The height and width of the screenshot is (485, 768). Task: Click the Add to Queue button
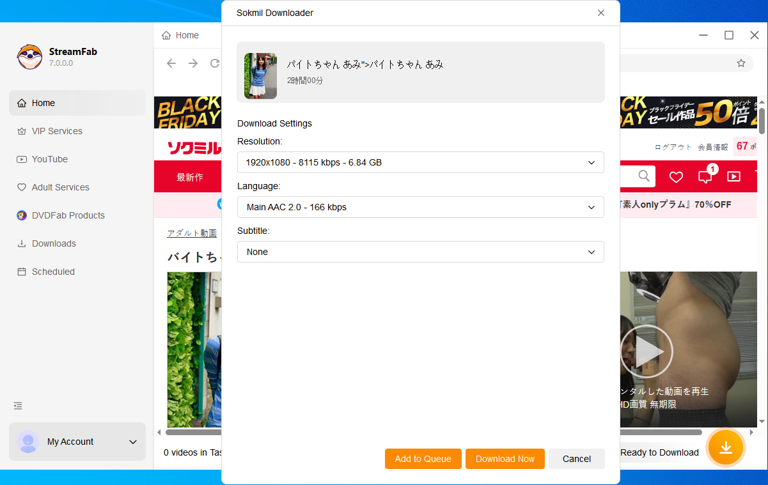point(423,459)
